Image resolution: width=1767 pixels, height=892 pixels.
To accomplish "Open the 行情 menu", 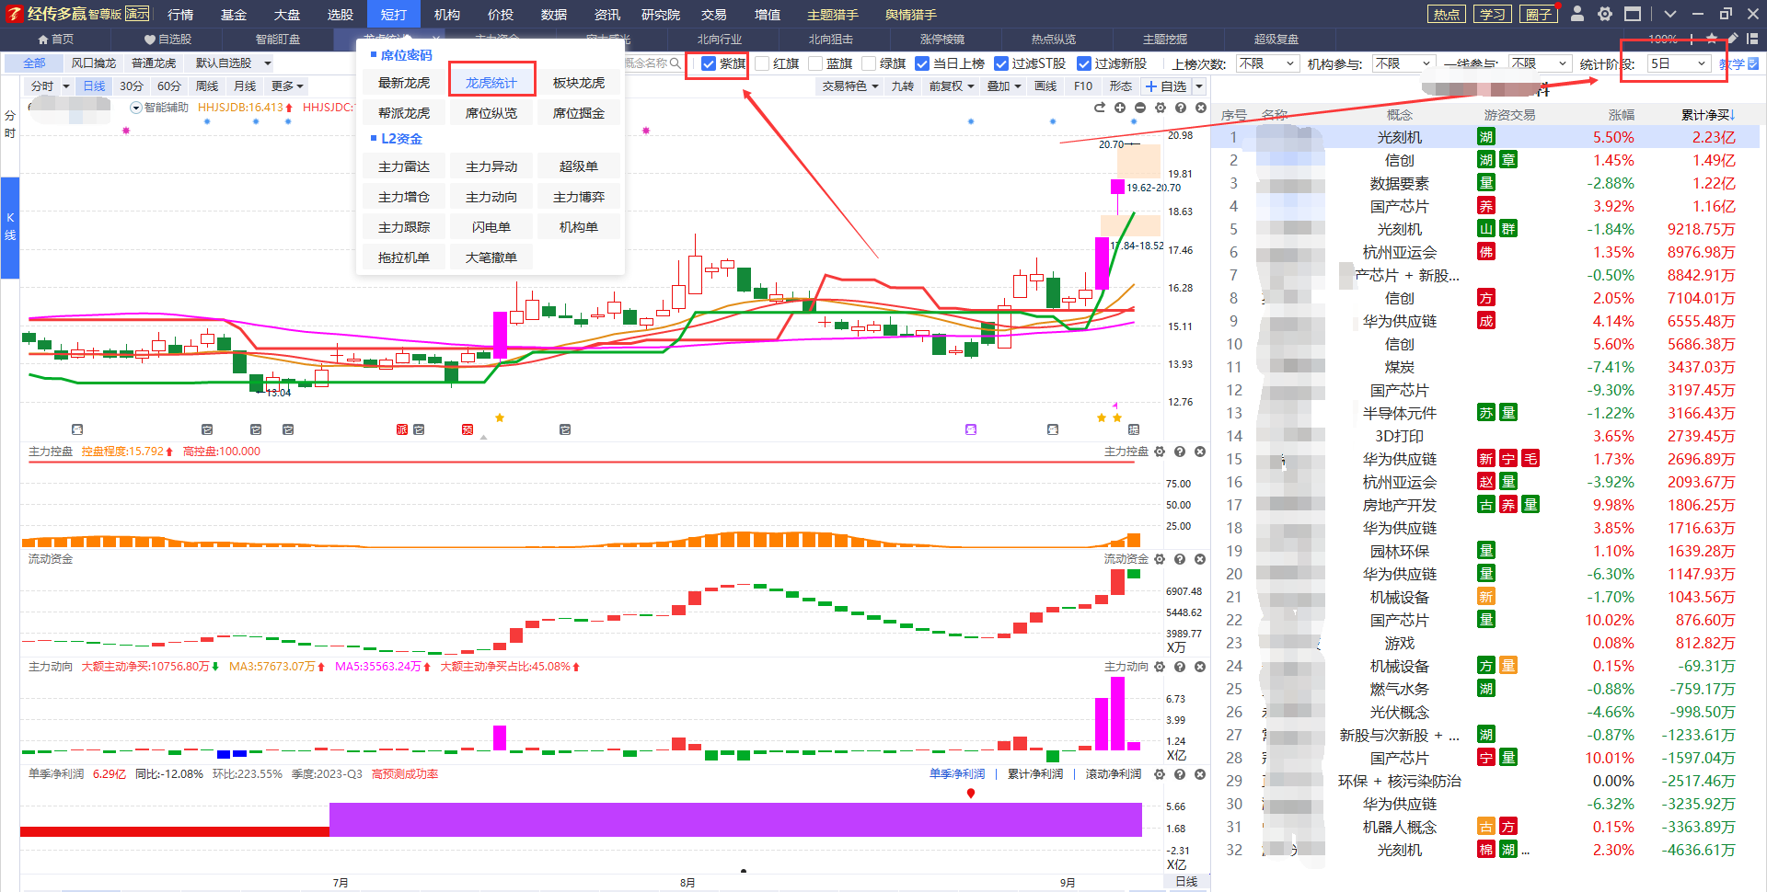I will [x=180, y=14].
